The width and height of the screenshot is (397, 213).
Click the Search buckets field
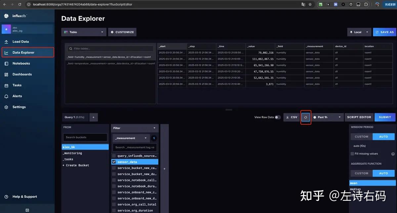[x=85, y=137]
